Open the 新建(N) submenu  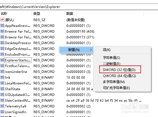76,50
